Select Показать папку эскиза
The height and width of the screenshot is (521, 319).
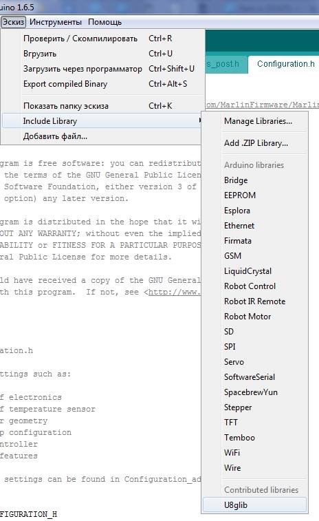(102, 106)
